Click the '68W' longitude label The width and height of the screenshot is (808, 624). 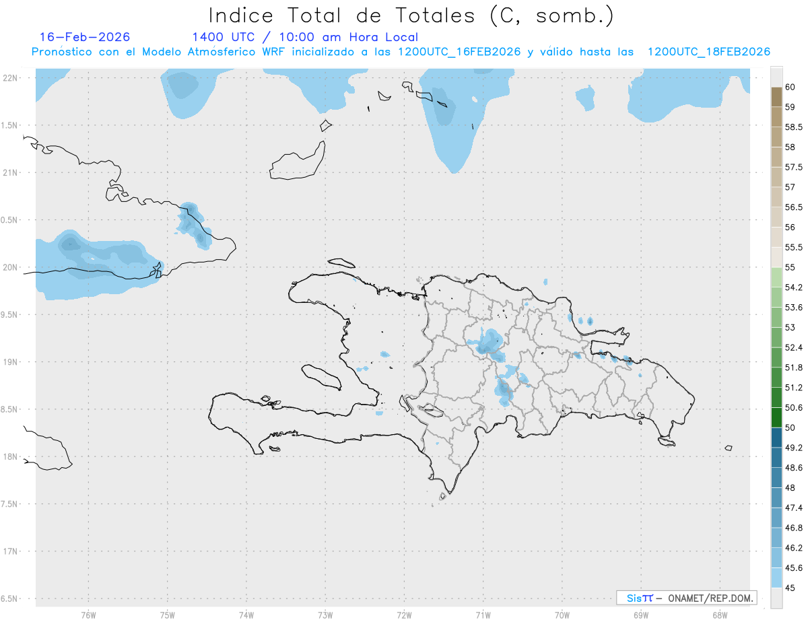(x=720, y=615)
